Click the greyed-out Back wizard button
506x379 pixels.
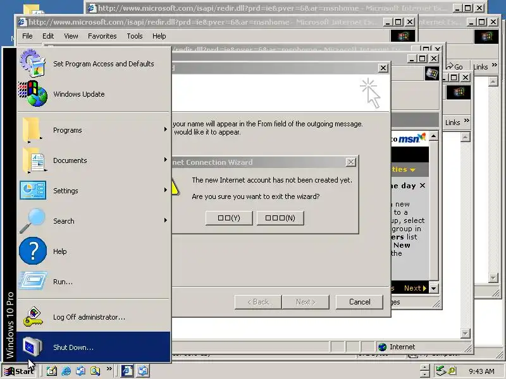pos(258,302)
